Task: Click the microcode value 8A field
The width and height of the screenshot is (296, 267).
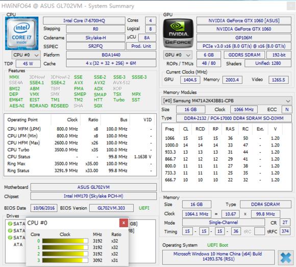Action: pyautogui.click(x=147, y=38)
